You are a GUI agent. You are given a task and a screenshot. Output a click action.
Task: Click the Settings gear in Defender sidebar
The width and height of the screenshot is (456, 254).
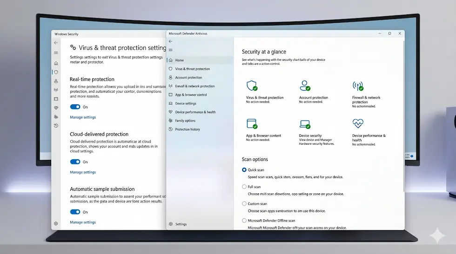point(171,224)
